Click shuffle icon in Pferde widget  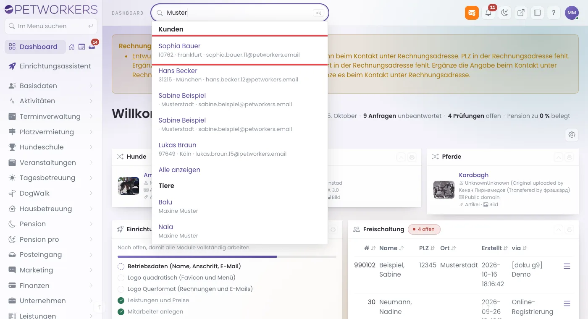[x=435, y=157]
